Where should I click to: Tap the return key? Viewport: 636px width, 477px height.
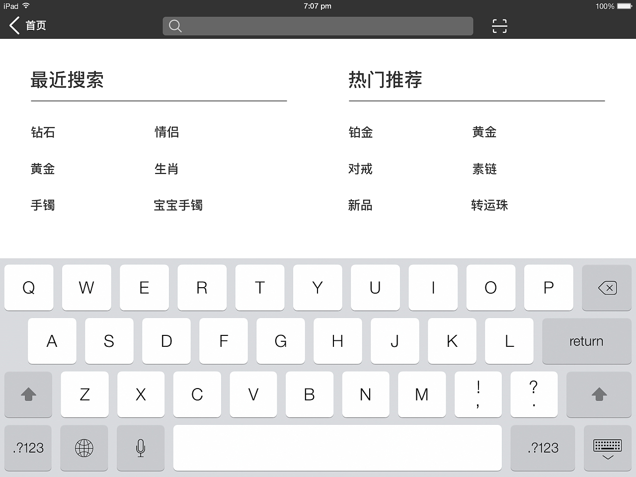click(x=587, y=341)
